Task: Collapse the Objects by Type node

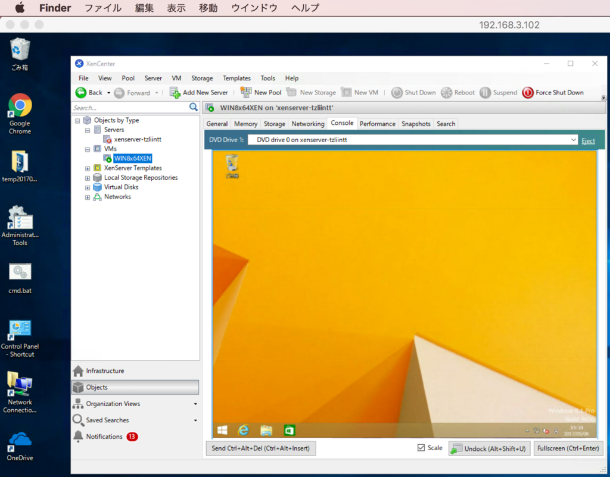Action: 77,120
